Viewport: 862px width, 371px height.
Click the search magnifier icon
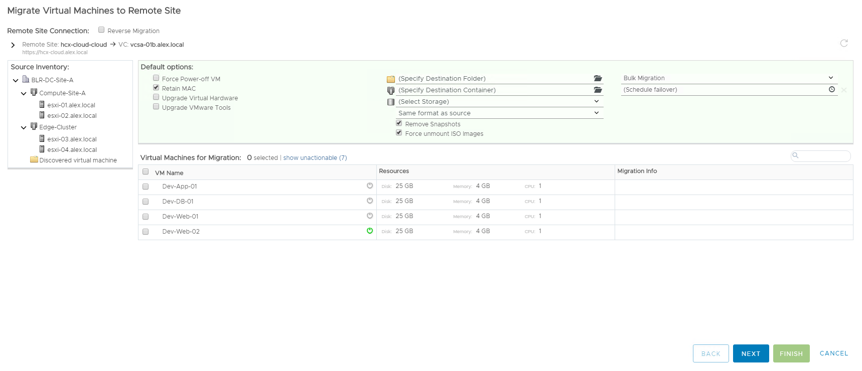796,155
